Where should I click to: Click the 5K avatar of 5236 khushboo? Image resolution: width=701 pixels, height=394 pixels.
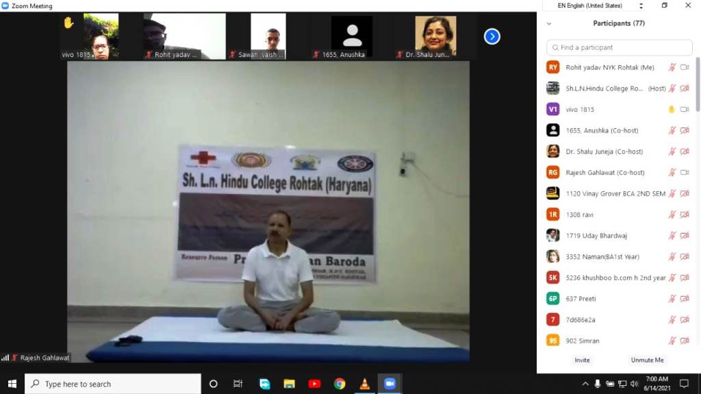coord(552,278)
